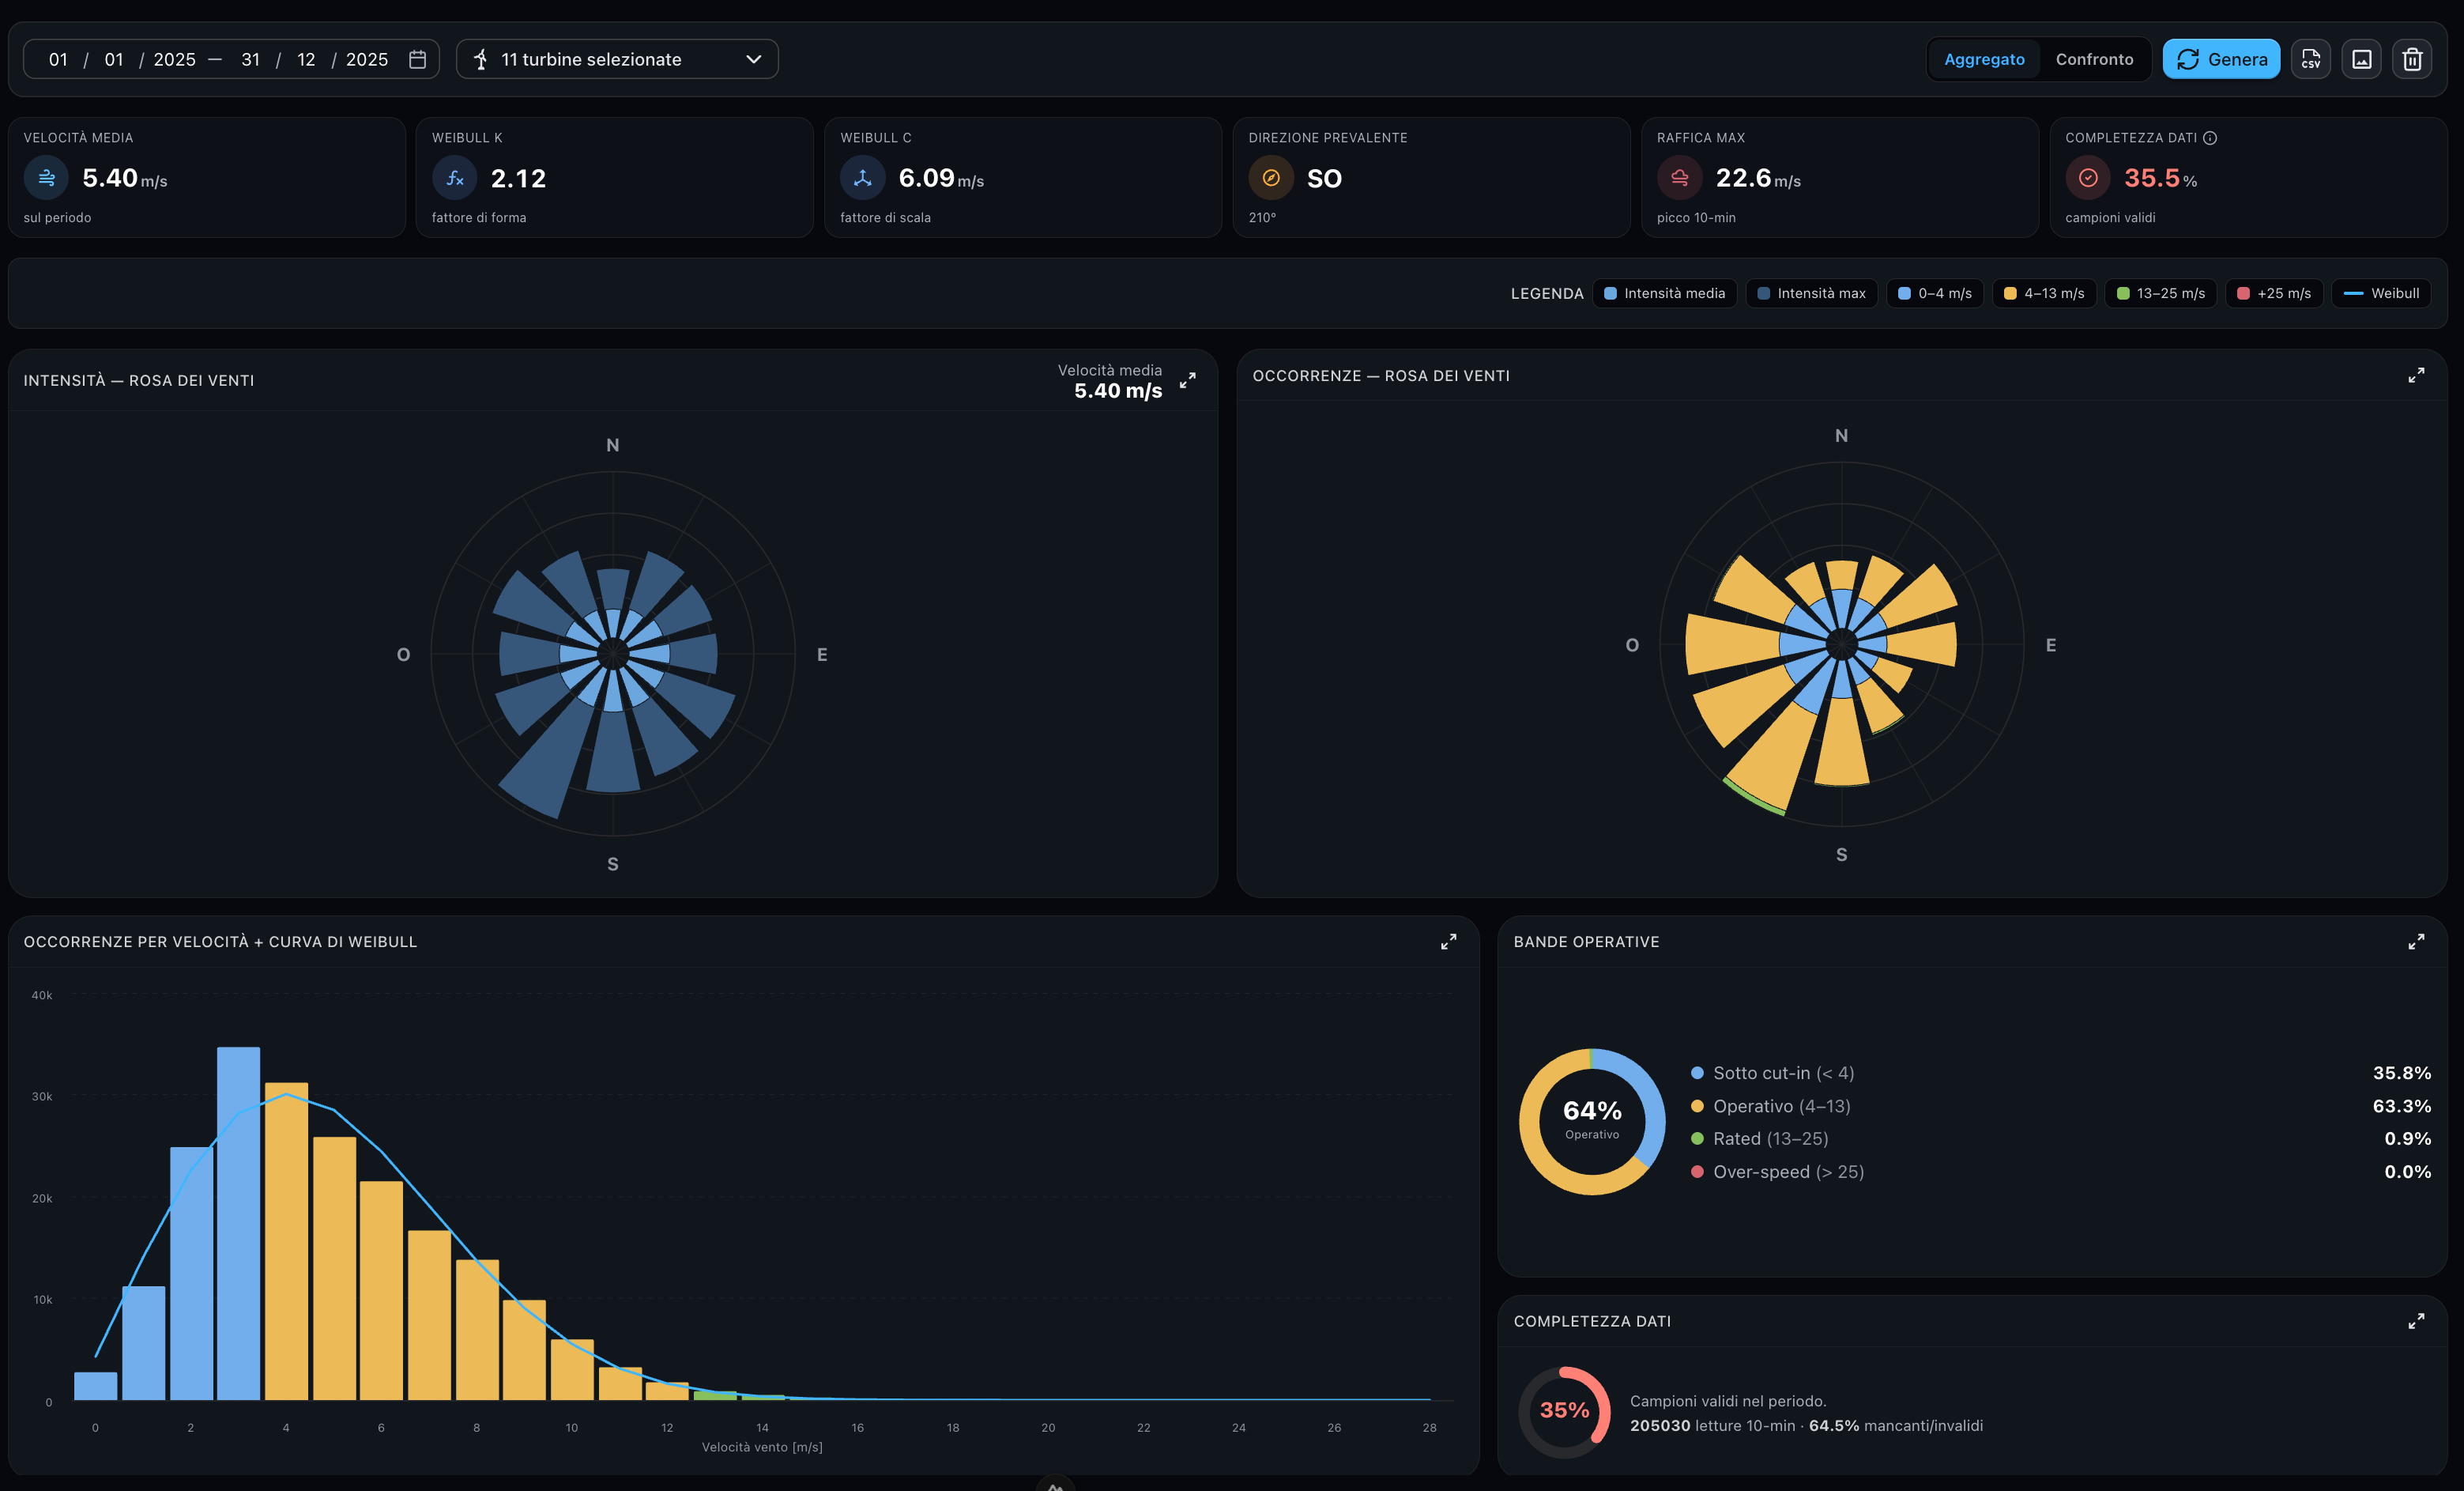Toggle Weibull curve legend entry
2464x1491 pixels.
2381,293
